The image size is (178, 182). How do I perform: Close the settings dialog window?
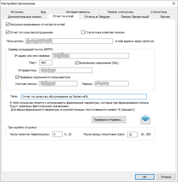coord(174,3)
